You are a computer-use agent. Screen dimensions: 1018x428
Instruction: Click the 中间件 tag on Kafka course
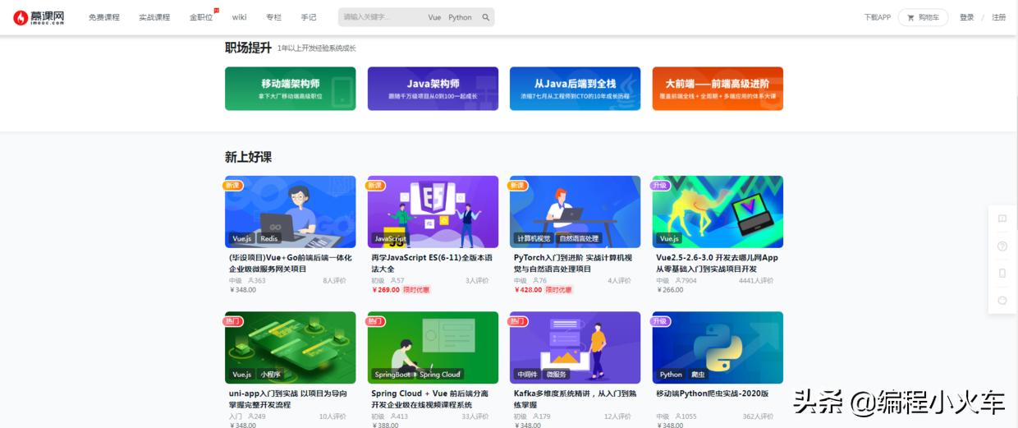(526, 374)
